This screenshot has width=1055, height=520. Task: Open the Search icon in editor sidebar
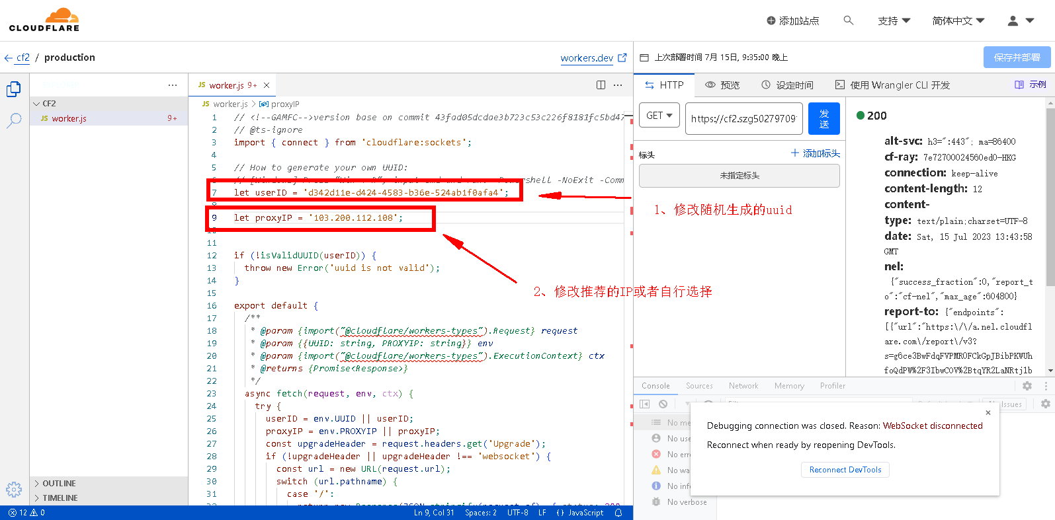point(14,120)
